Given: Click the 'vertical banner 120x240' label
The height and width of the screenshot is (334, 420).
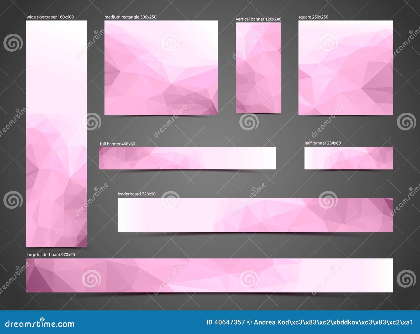Looking at the screenshot, I should [259, 19].
